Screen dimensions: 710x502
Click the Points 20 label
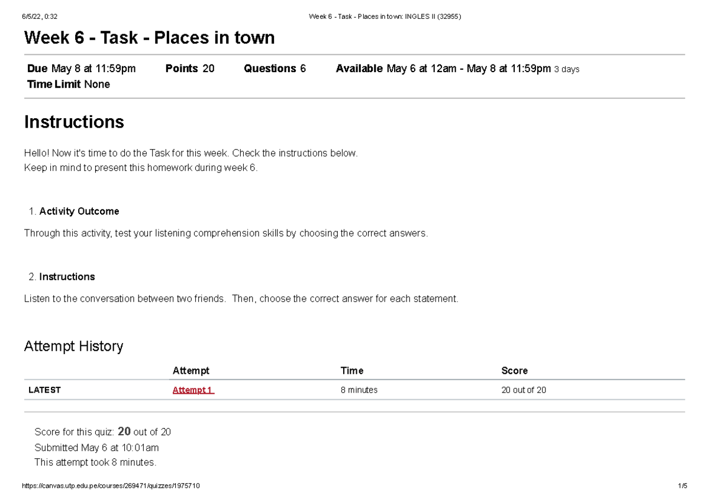coord(190,68)
